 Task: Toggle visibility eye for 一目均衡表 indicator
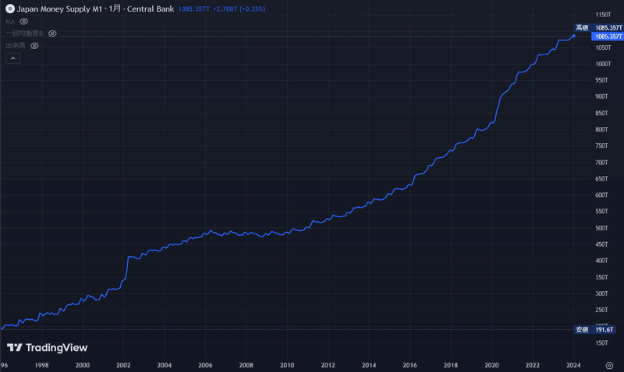point(52,33)
